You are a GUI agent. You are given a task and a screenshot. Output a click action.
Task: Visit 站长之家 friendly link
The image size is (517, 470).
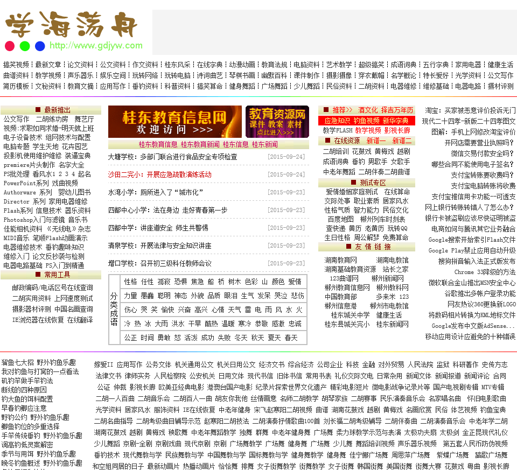click(x=395, y=269)
